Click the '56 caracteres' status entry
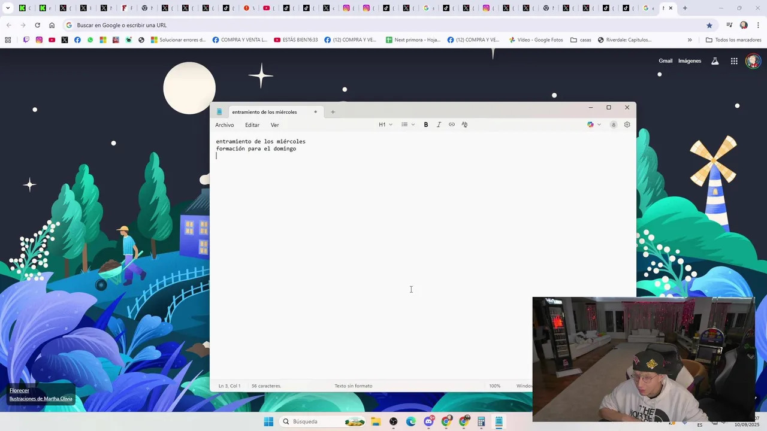The width and height of the screenshot is (767, 431). click(266, 386)
